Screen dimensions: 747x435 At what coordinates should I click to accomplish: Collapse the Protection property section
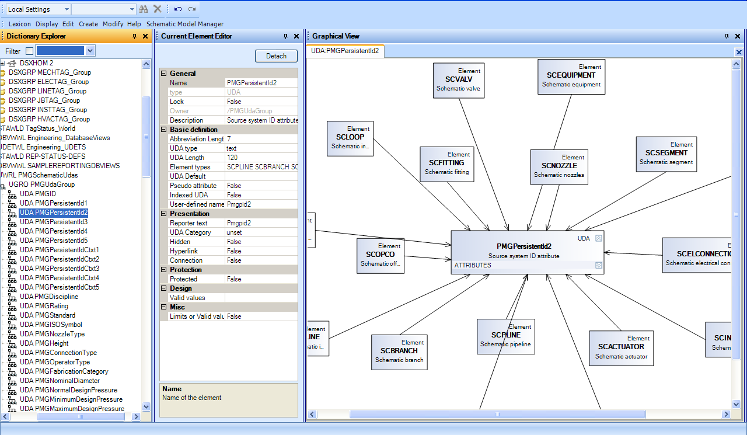163,270
